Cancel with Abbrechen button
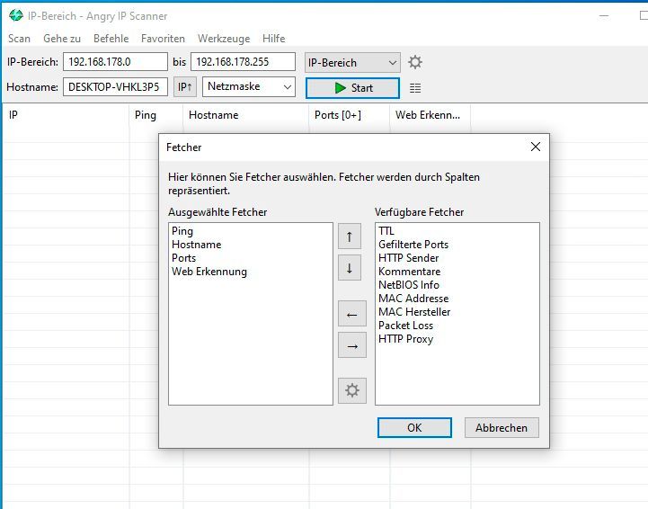648x509 pixels. (x=502, y=427)
